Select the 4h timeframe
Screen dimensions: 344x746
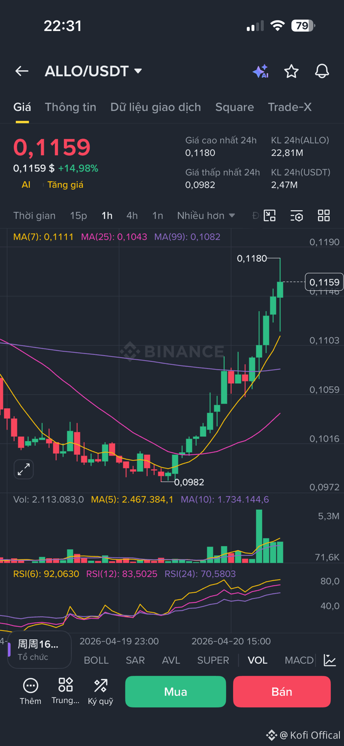click(132, 216)
